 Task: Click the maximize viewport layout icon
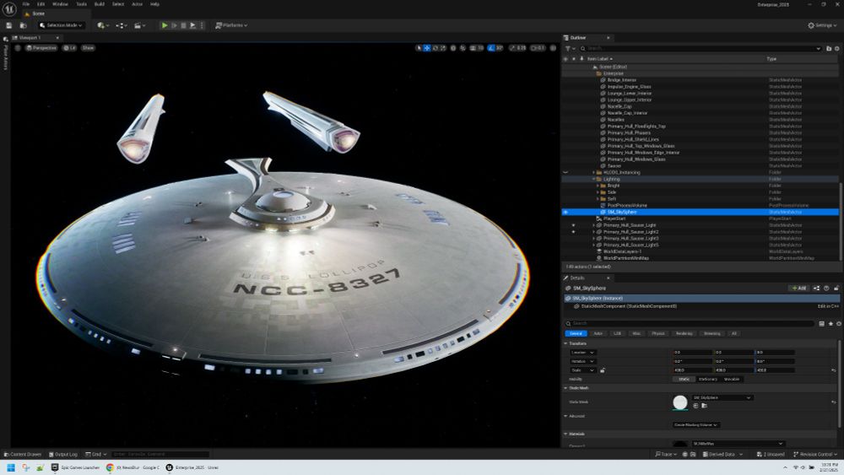coord(553,48)
